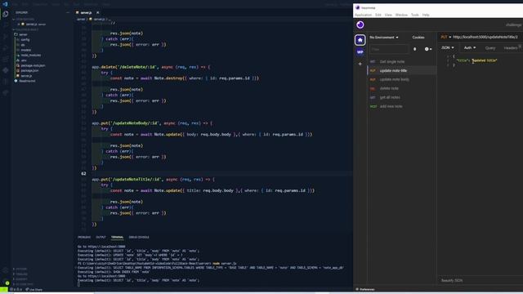Click the green remote indicator in the status bar

click(x=3, y=289)
